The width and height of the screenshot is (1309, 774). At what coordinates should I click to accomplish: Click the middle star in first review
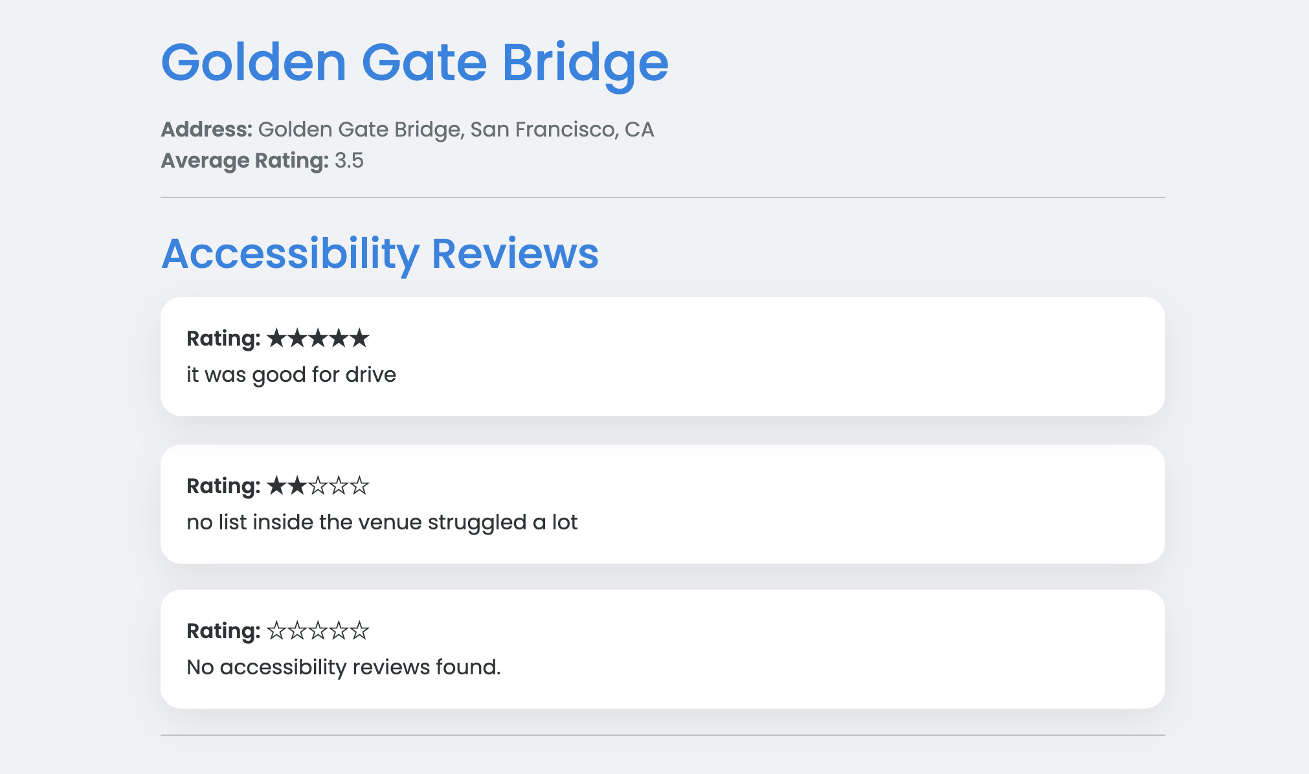(318, 338)
